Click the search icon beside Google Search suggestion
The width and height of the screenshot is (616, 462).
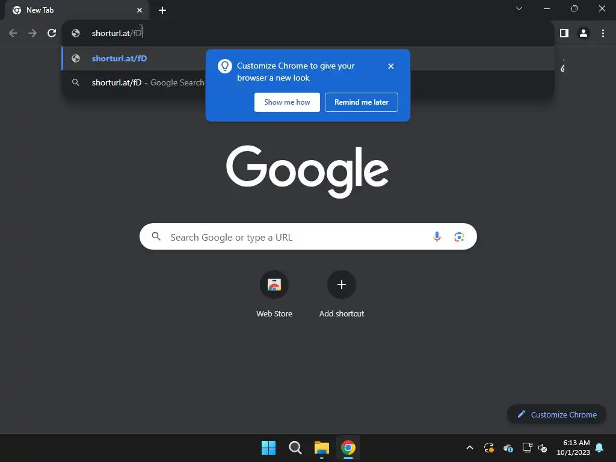[x=76, y=82]
